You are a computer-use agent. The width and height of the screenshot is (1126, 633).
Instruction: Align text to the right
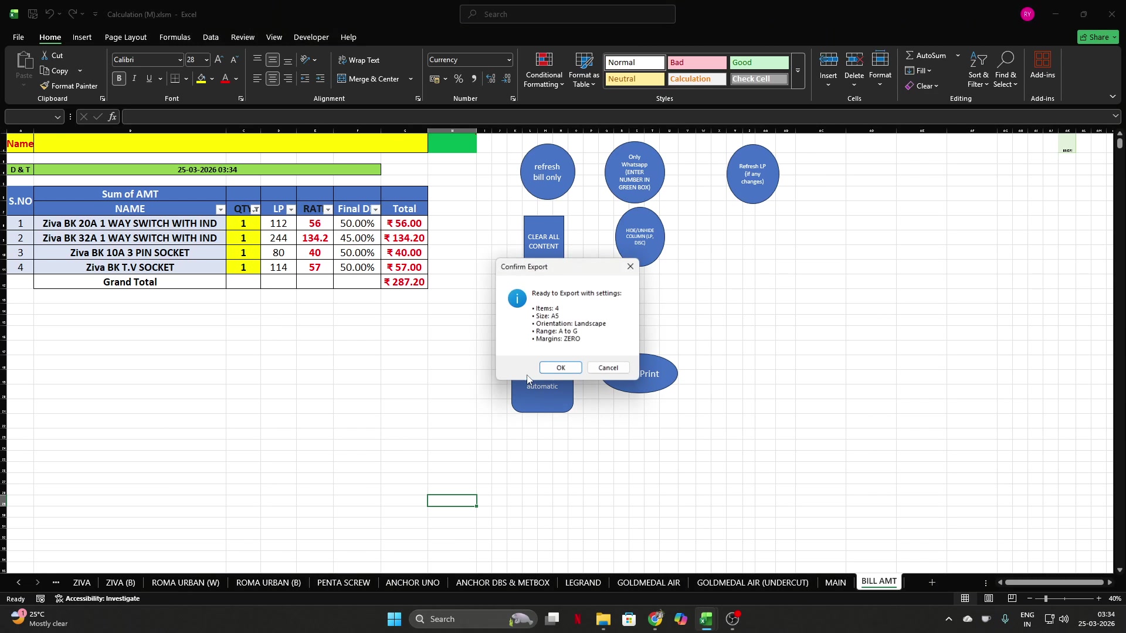(x=288, y=79)
